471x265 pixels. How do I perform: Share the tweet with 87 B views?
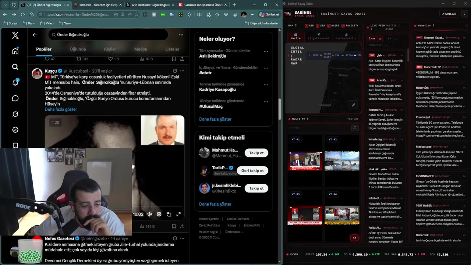[182, 59]
